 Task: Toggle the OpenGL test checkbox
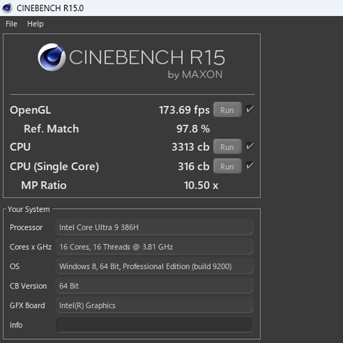250,109
